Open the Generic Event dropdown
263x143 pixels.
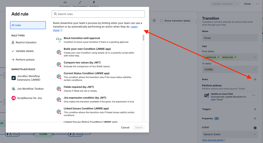pyautogui.click(x=230, y=134)
